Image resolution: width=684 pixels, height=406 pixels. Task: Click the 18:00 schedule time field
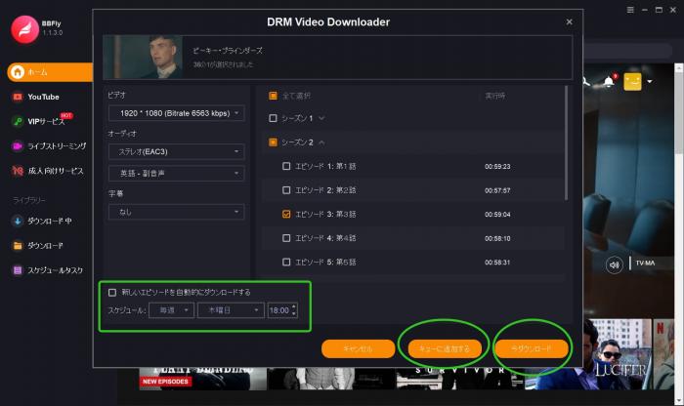click(x=279, y=310)
